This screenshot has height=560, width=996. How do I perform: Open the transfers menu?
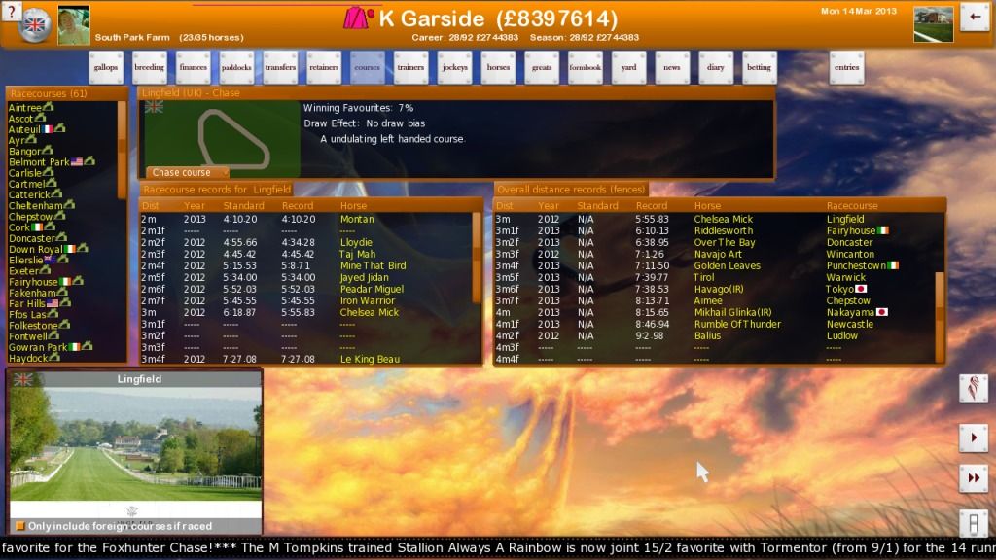280,67
